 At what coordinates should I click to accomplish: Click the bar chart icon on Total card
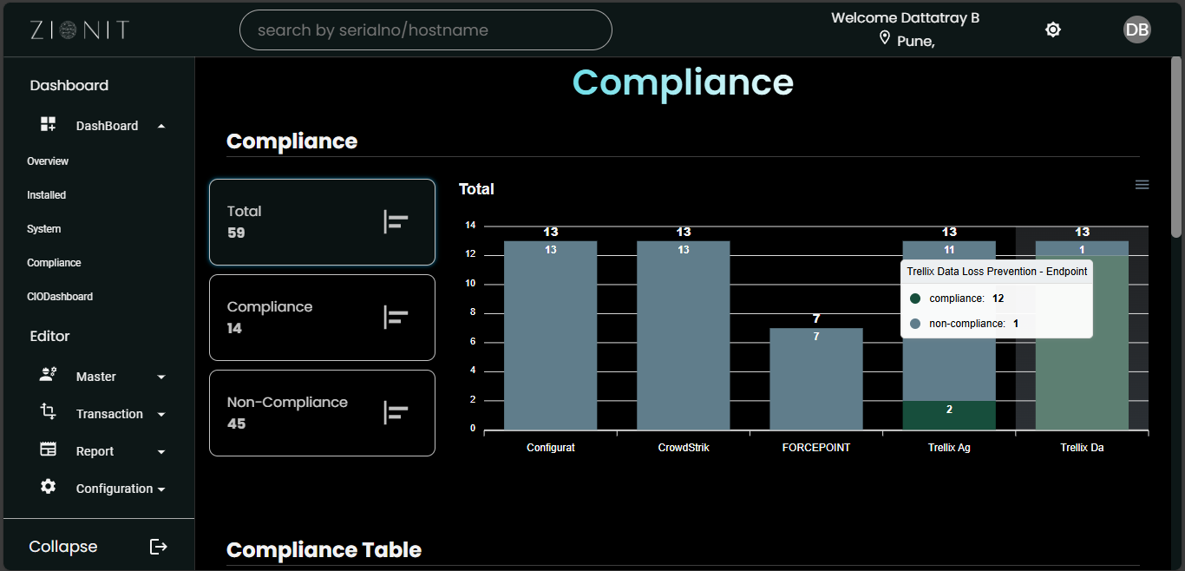396,221
